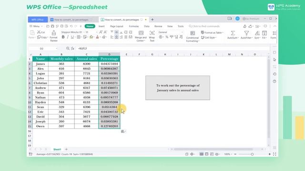This screenshot has height=171, width=305.
Task: Toggle Wrap Text
Action: coord(152,36)
